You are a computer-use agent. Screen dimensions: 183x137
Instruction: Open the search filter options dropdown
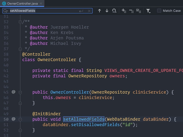148,11
